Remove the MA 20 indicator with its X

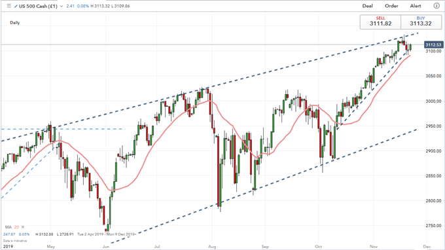click(x=23, y=227)
